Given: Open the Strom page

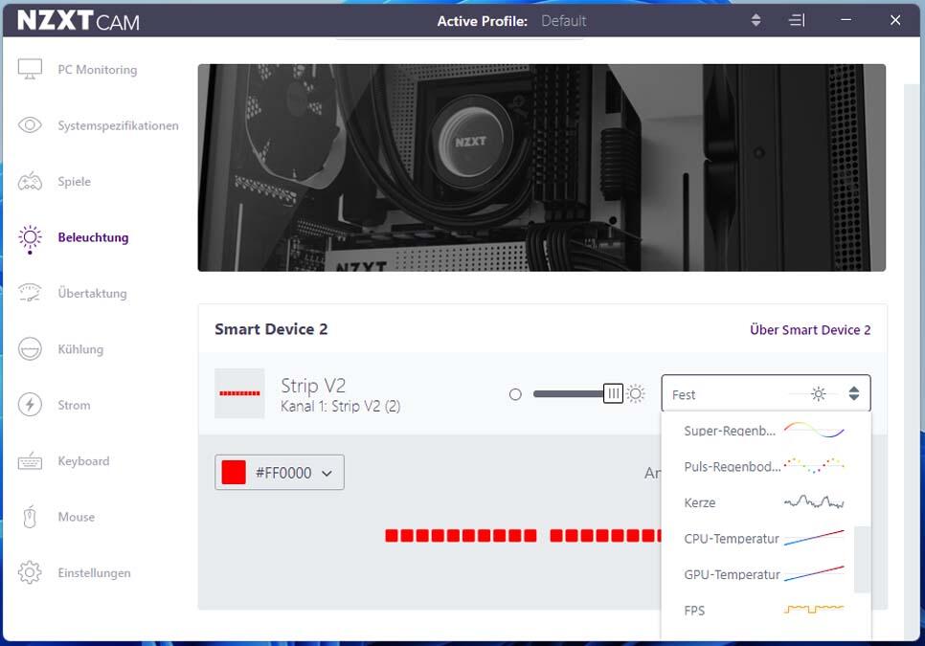Looking at the screenshot, I should 74,405.
